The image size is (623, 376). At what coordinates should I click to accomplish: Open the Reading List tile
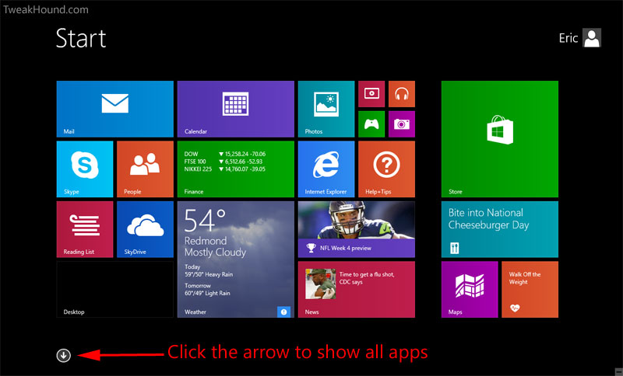click(x=85, y=229)
